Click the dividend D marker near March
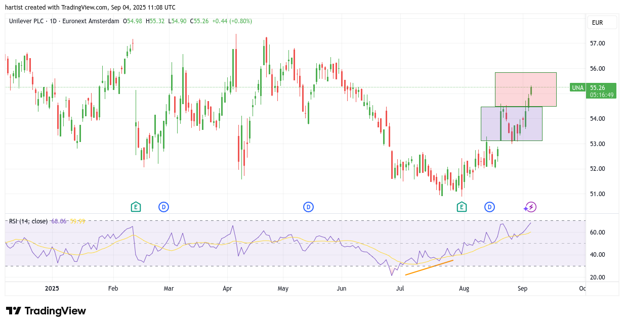The image size is (624, 326). tap(163, 207)
